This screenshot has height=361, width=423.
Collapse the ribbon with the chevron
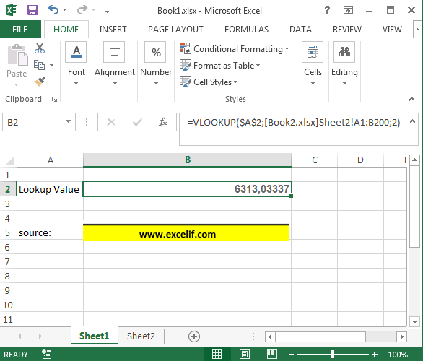[x=411, y=99]
